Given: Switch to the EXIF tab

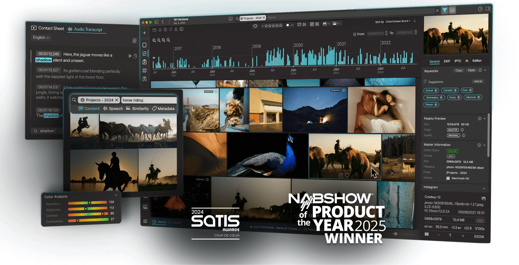Looking at the screenshot, I should click(x=447, y=61).
